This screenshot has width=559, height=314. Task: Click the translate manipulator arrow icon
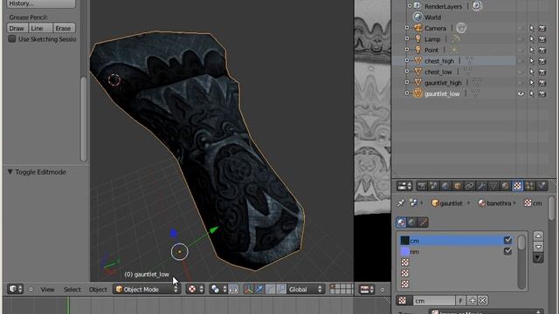(259, 290)
